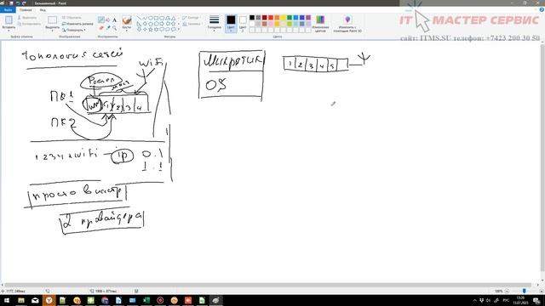545x306 pixels.
Task: Click the Crop (Обрезать) button
Action: 72,17
